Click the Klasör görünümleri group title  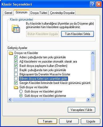(x=21, y=20)
